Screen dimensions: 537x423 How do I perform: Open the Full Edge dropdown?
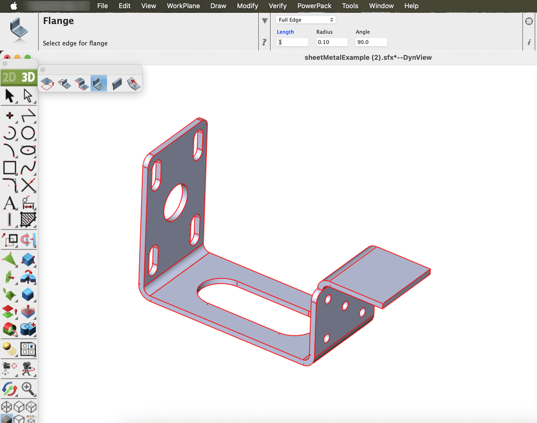coord(306,20)
